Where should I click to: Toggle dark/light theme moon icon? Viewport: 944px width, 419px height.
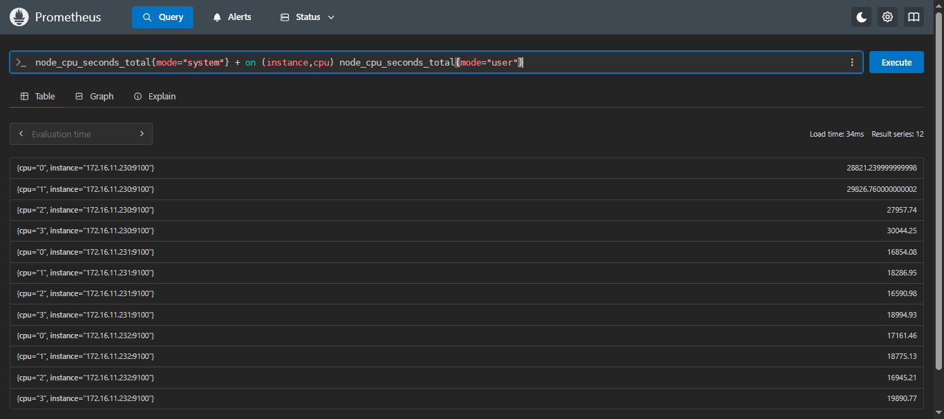[x=861, y=17]
